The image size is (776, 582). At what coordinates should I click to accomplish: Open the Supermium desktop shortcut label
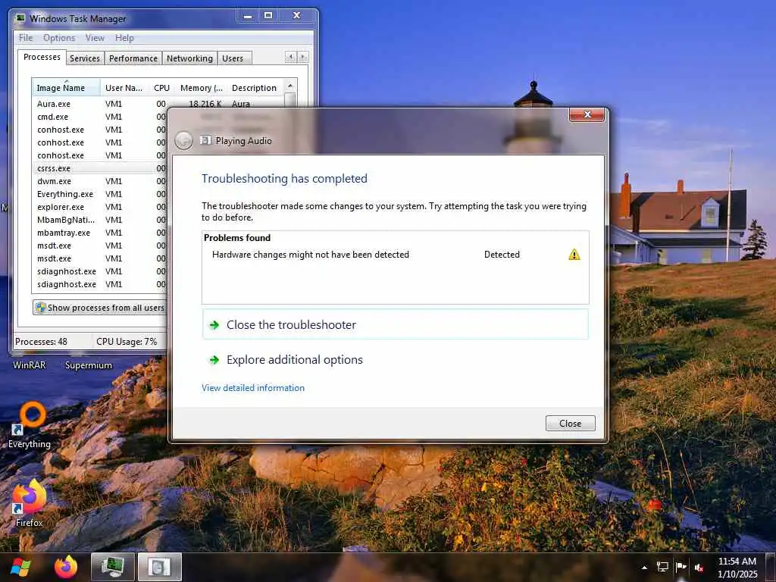click(89, 365)
